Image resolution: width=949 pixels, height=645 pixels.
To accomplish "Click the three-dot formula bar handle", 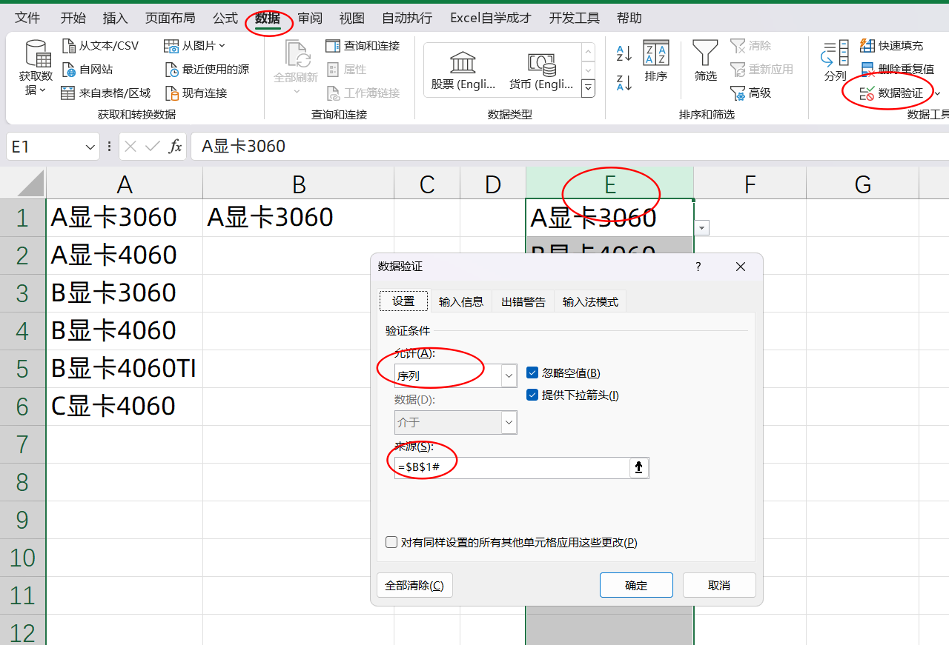I will [110, 147].
